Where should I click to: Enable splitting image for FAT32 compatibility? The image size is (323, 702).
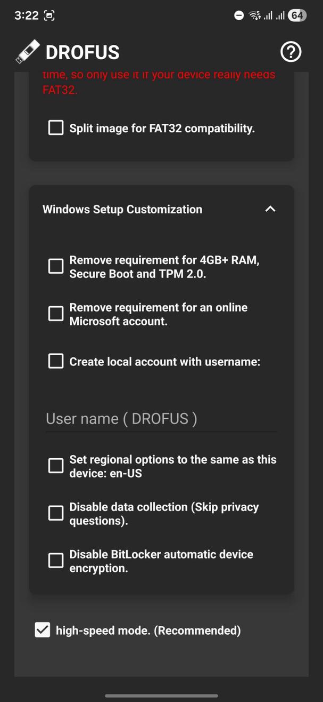pos(55,127)
